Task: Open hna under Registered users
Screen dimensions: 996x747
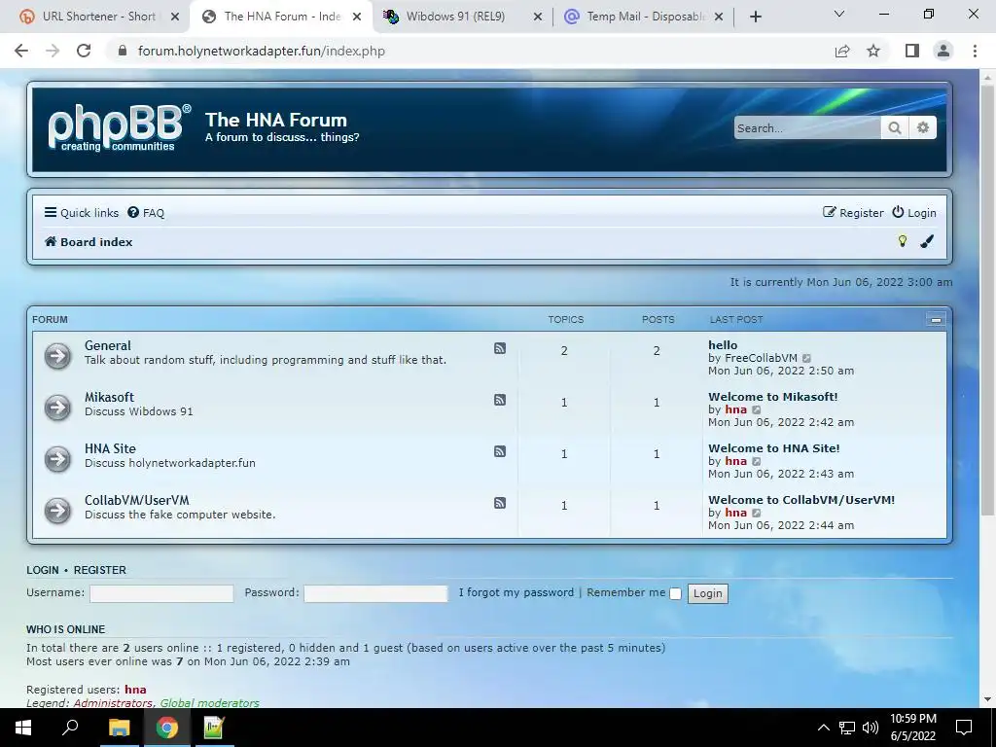Action: pos(135,690)
